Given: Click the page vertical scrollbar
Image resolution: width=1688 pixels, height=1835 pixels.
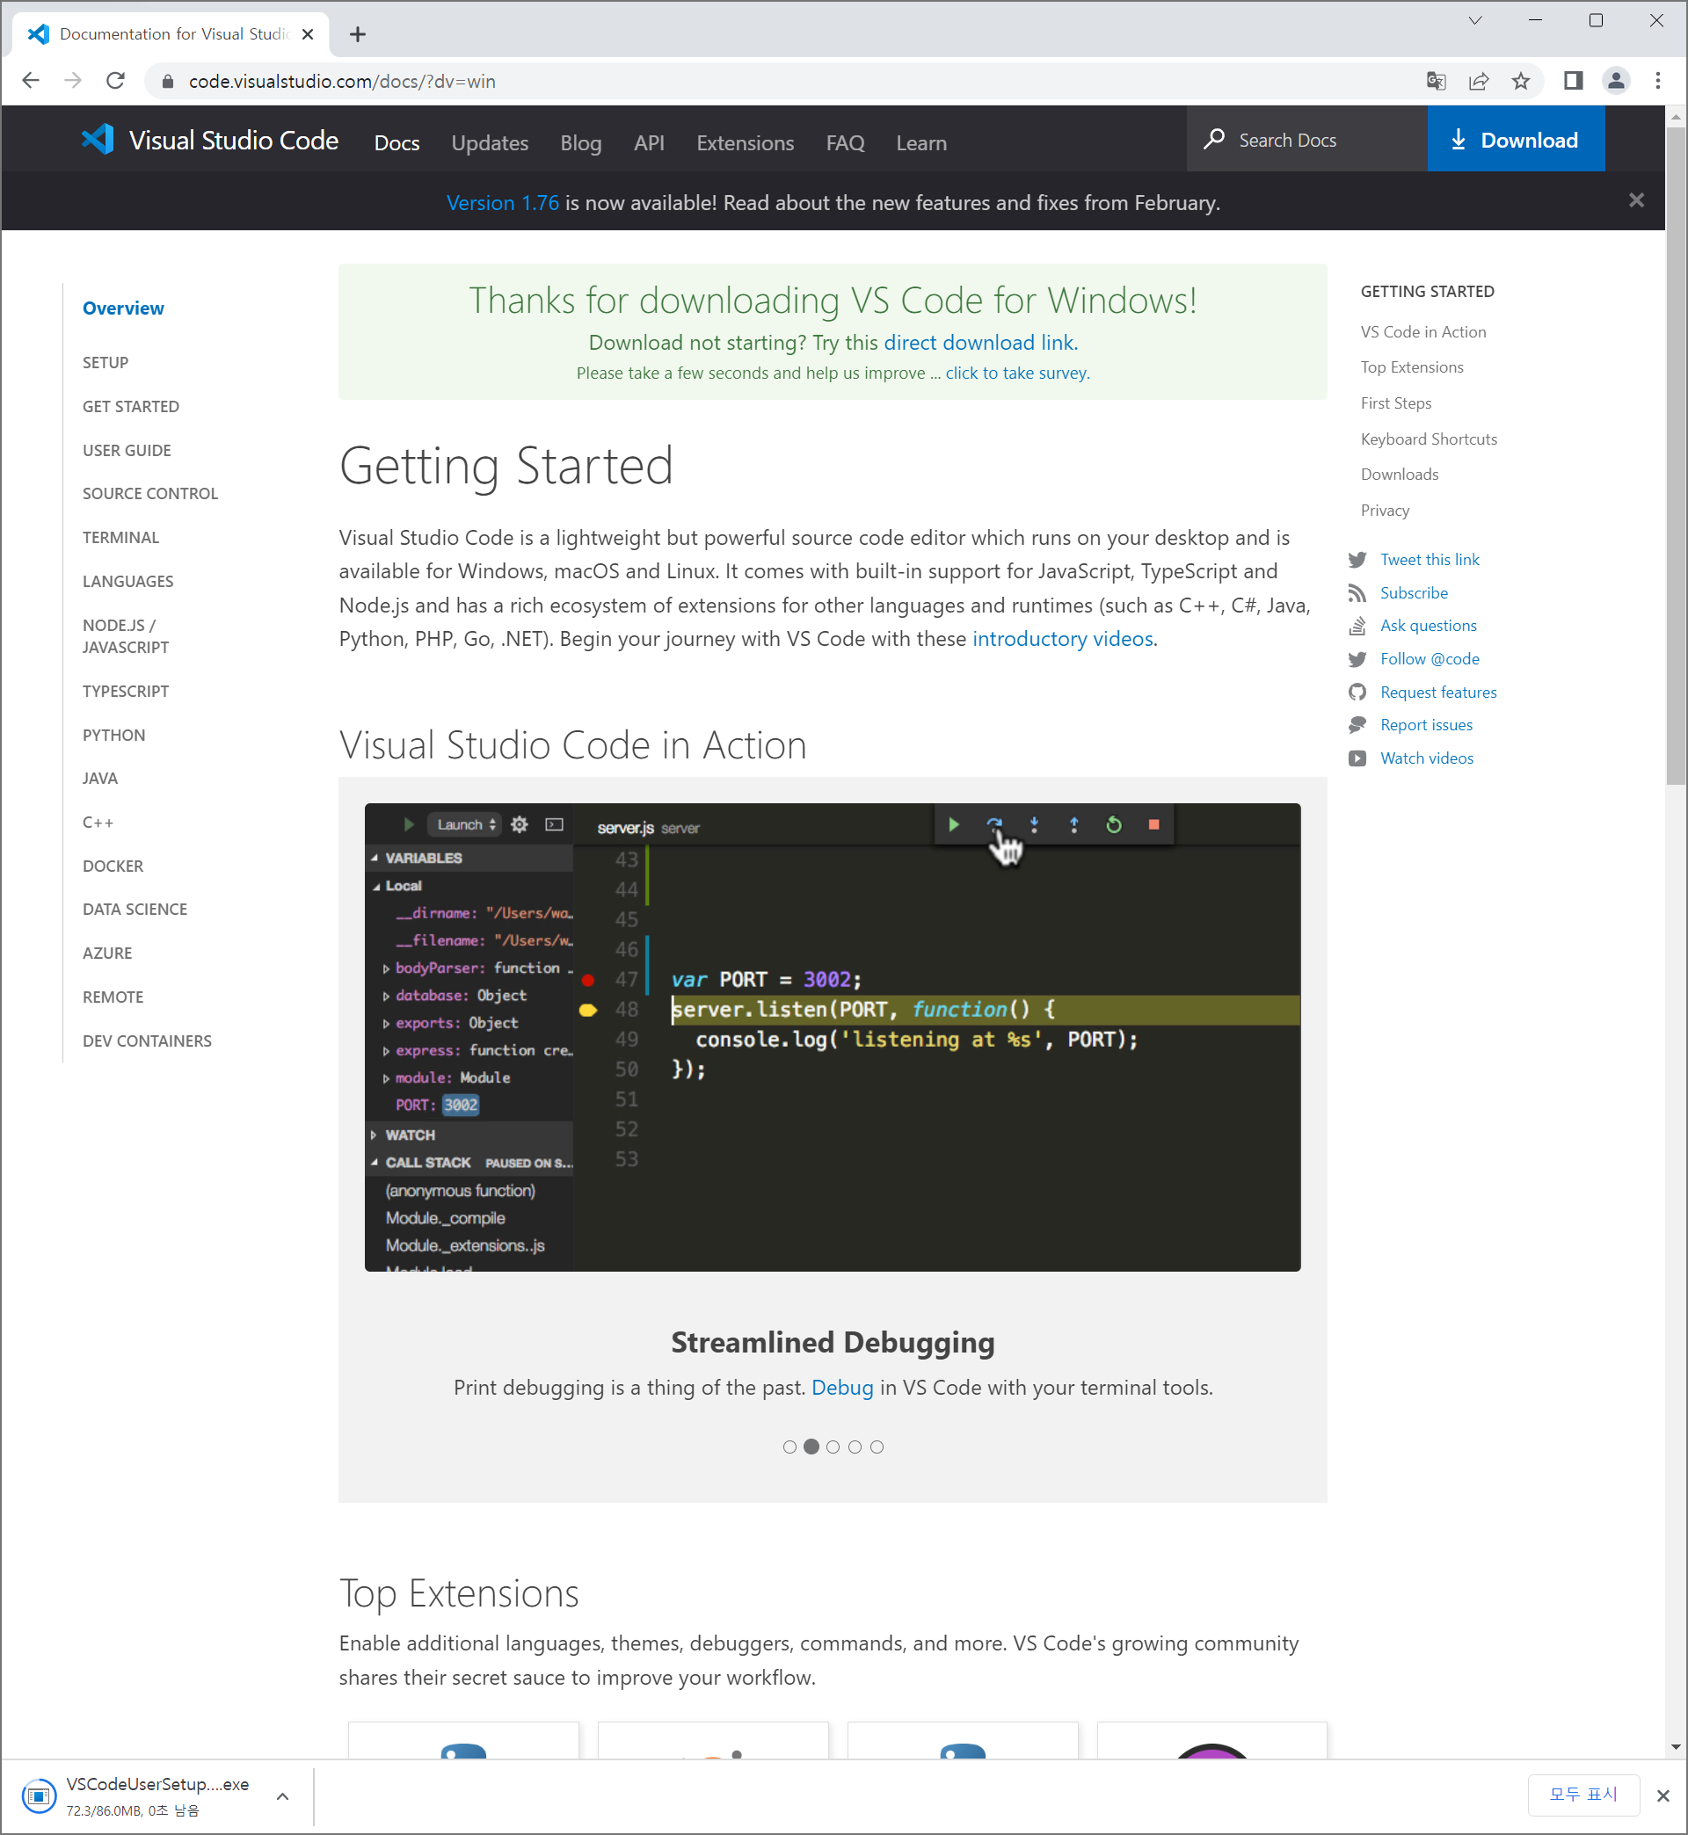Looking at the screenshot, I should tap(1675, 456).
